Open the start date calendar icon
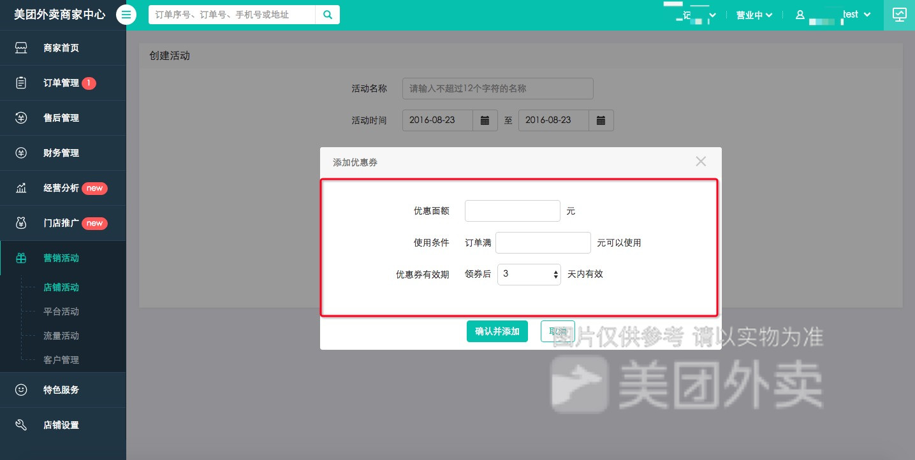The width and height of the screenshot is (915, 460). pos(485,120)
